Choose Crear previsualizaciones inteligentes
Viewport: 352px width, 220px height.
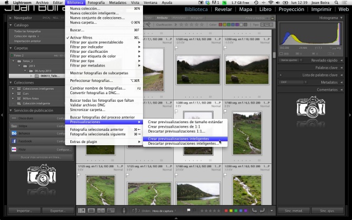coord(185,139)
